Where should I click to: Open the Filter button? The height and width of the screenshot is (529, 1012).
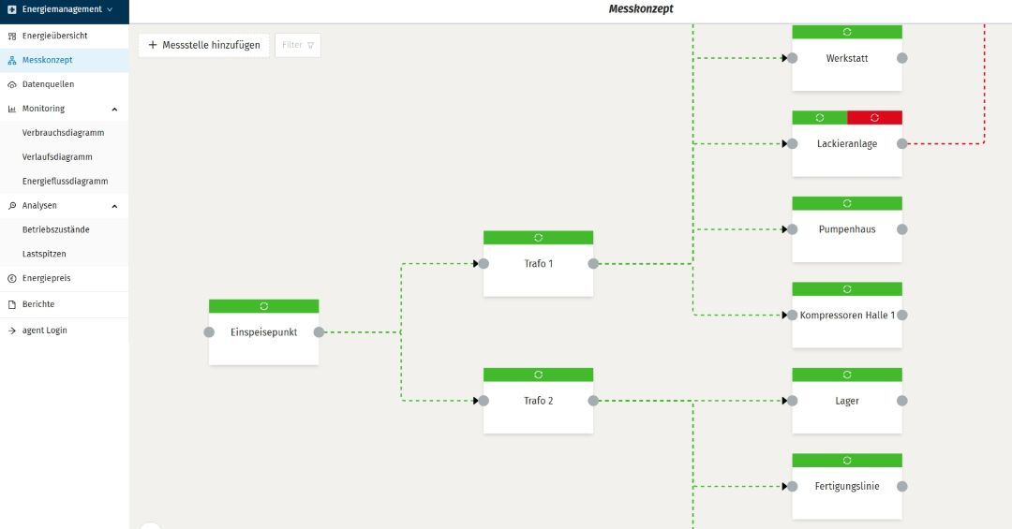pyautogui.click(x=298, y=45)
